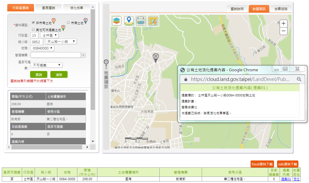
Task: Select the ruler measurement tool
Action: [x=153, y=21]
